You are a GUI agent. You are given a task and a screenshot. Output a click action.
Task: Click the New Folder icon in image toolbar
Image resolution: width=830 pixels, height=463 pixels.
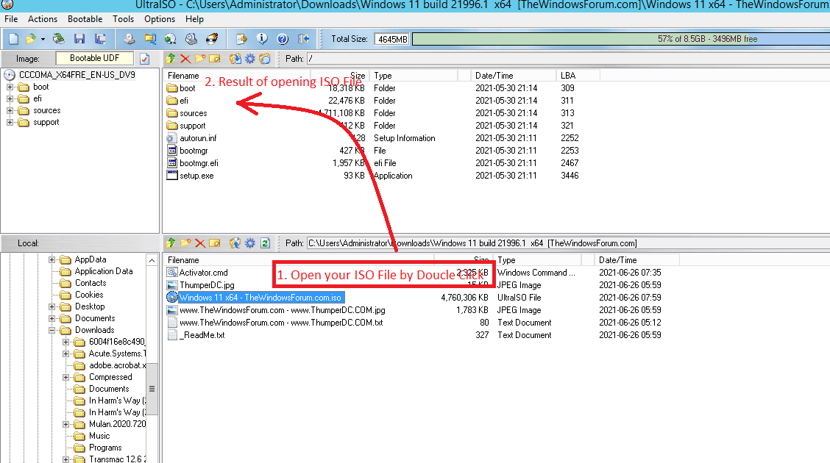pyautogui.click(x=200, y=59)
